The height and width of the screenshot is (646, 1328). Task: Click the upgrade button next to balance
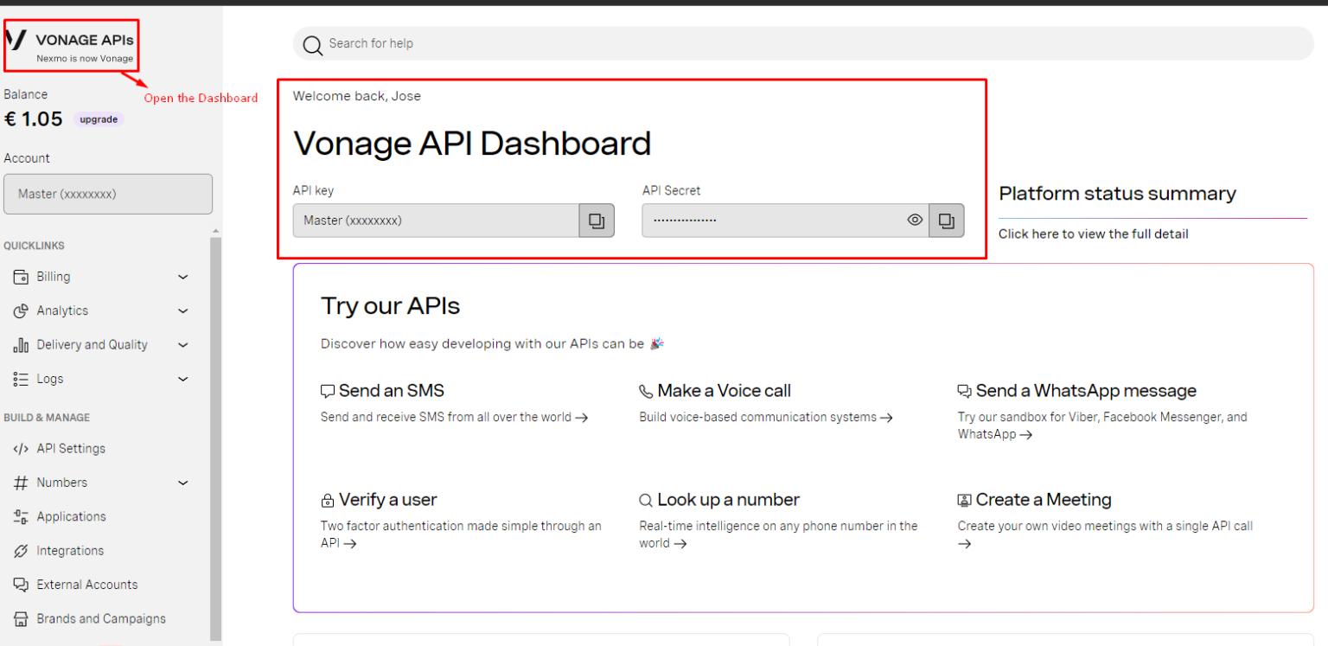(x=98, y=119)
